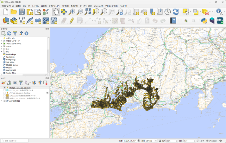Open the Python console
Viewport: 226px width, 143px height.
coord(204,21)
